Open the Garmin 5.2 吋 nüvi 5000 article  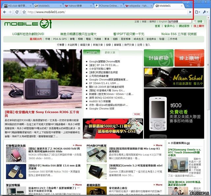136,167
